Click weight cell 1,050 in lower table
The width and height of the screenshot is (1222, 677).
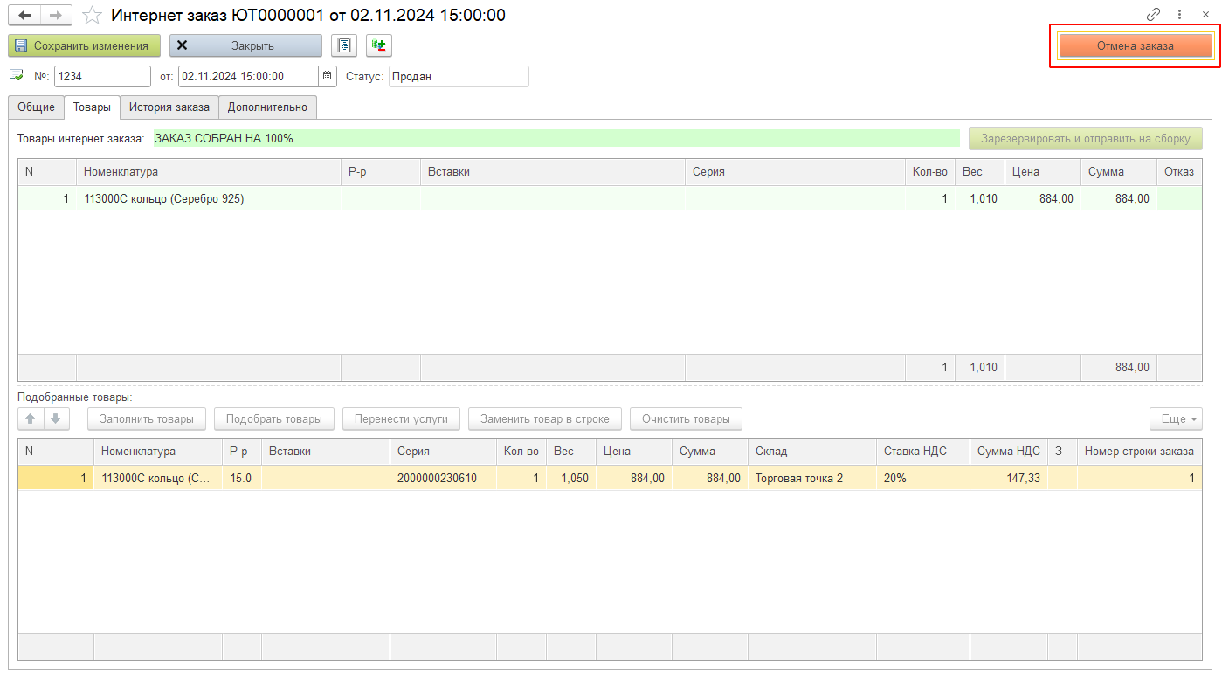tap(571, 478)
